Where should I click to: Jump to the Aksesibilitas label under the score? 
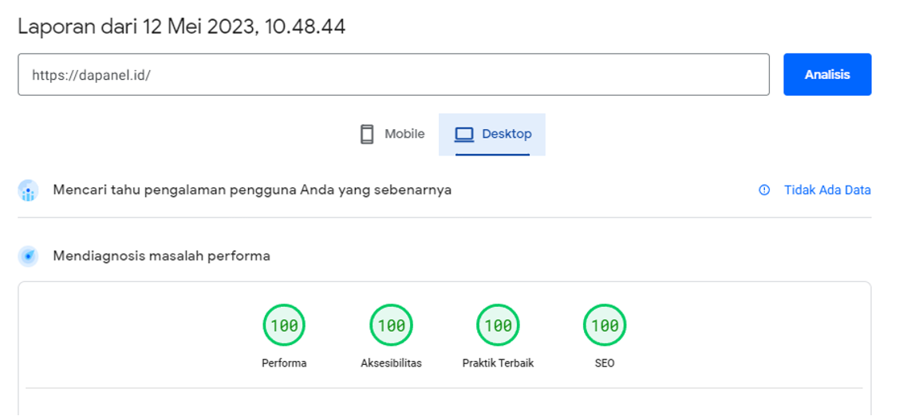391,363
